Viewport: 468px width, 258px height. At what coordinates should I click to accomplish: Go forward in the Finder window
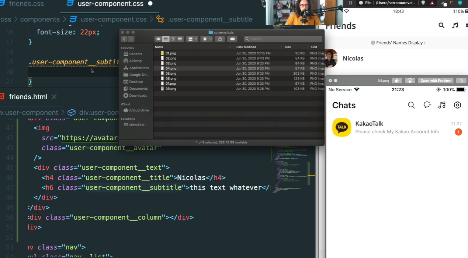(131, 39)
